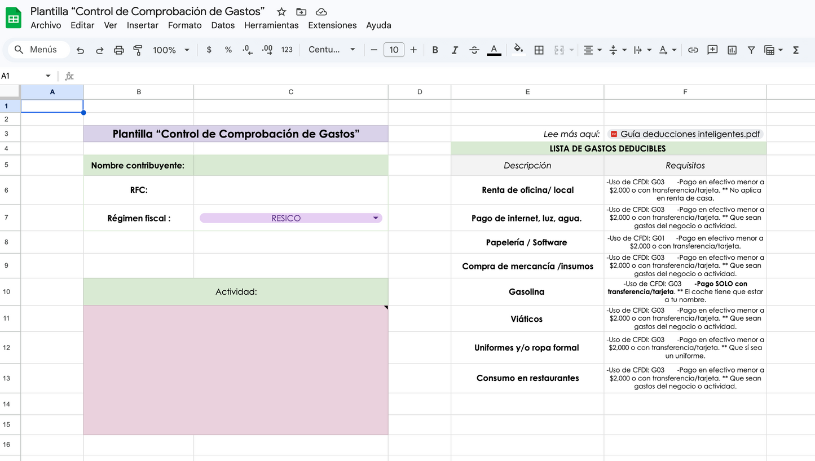
Task: Select the 'Viáticos' cell
Action: 527,319
